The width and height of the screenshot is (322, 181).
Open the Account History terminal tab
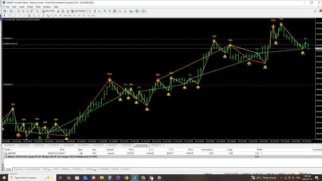click(x=33, y=169)
